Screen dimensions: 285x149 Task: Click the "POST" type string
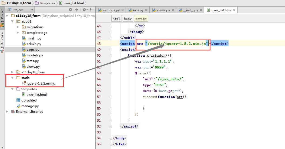(160, 85)
